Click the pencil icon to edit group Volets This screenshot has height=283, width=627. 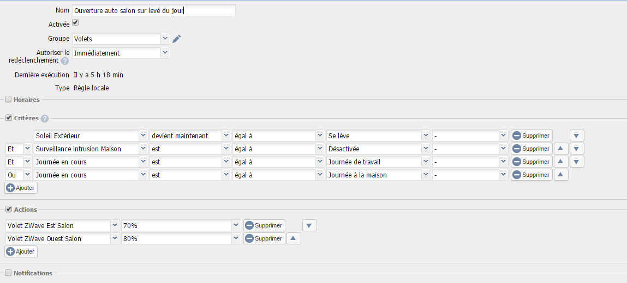176,39
